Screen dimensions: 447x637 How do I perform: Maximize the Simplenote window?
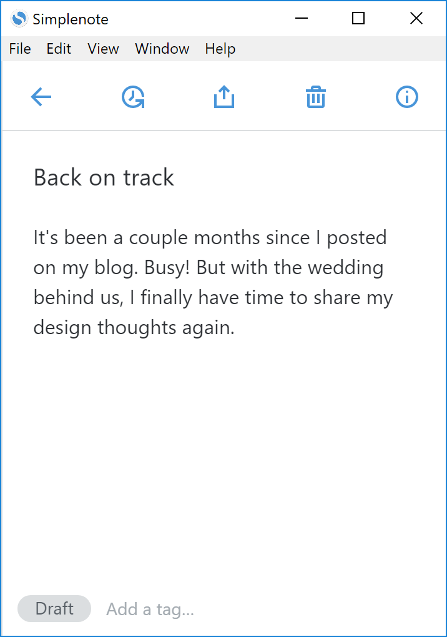pos(358,19)
